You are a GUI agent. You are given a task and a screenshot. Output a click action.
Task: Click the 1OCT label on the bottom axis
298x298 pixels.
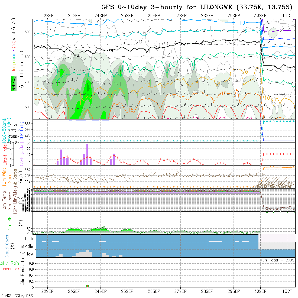287,291
